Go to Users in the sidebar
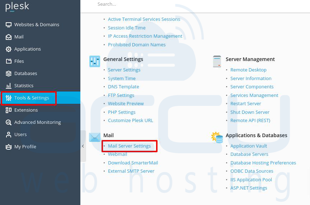This screenshot has height=205, width=310. 20,135
